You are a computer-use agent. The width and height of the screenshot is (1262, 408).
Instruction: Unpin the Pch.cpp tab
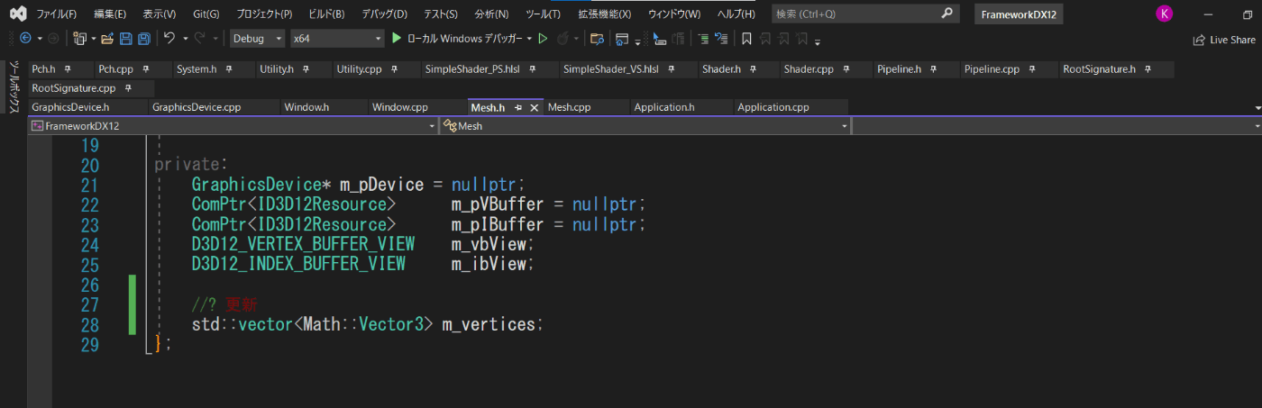(144, 69)
